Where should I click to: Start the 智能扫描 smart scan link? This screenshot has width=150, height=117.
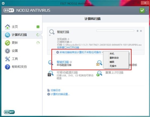[x=63, y=62]
